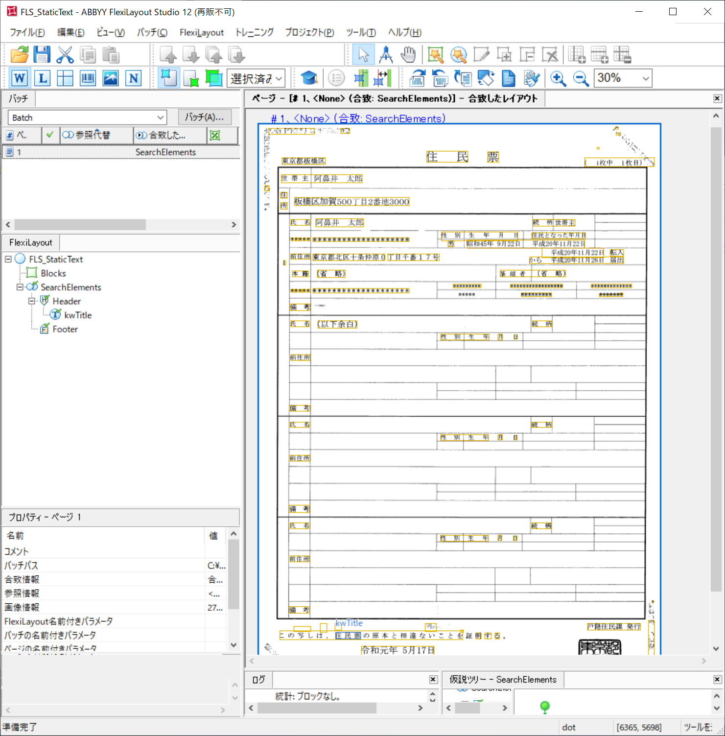Toggle the L lines display button
725x736 pixels.
(42, 78)
